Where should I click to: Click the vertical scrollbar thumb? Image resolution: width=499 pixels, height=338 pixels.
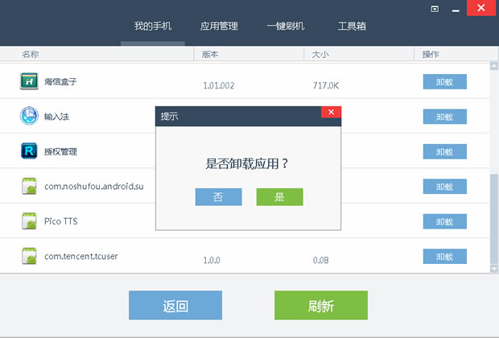(x=494, y=219)
